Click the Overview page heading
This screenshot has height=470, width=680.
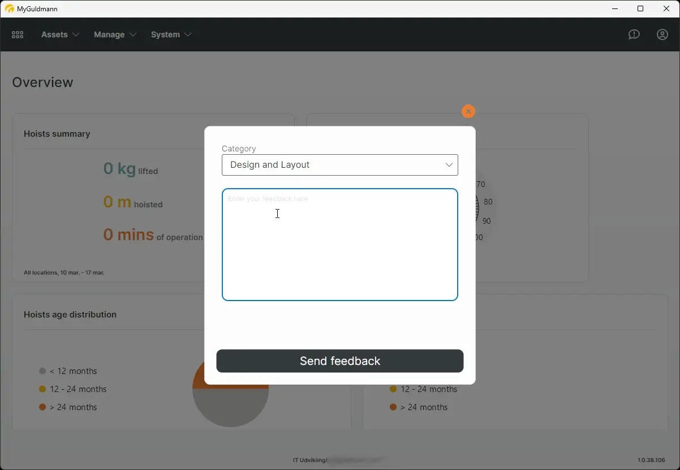pos(42,82)
